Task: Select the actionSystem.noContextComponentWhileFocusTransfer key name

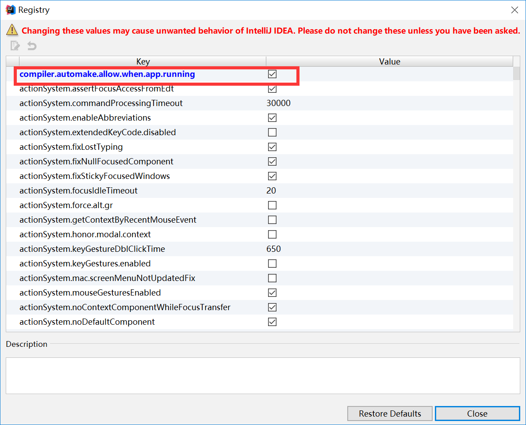Action: tap(125, 307)
